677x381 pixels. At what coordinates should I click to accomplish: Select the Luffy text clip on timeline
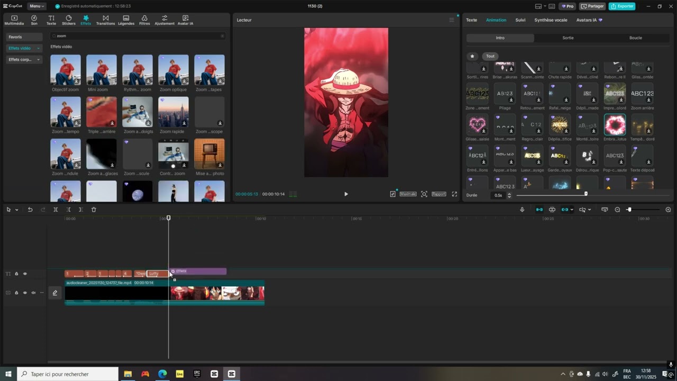(x=157, y=274)
